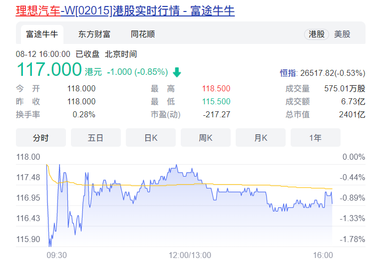Click the large 117.000 current price
Viewport: 386px width, 263px height.
pos(49,70)
